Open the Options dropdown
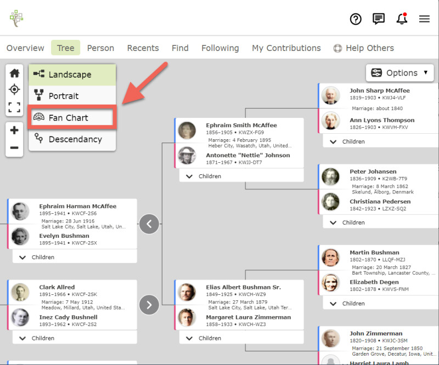The height and width of the screenshot is (365, 439). tap(401, 73)
